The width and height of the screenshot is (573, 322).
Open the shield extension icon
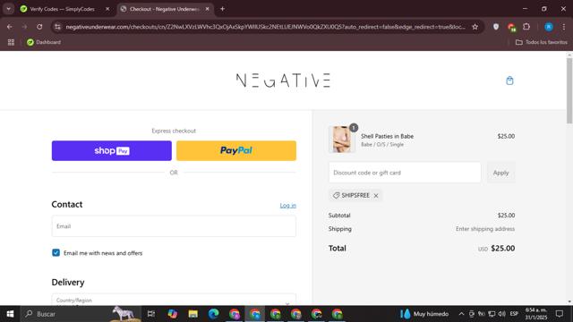pyautogui.click(x=496, y=27)
